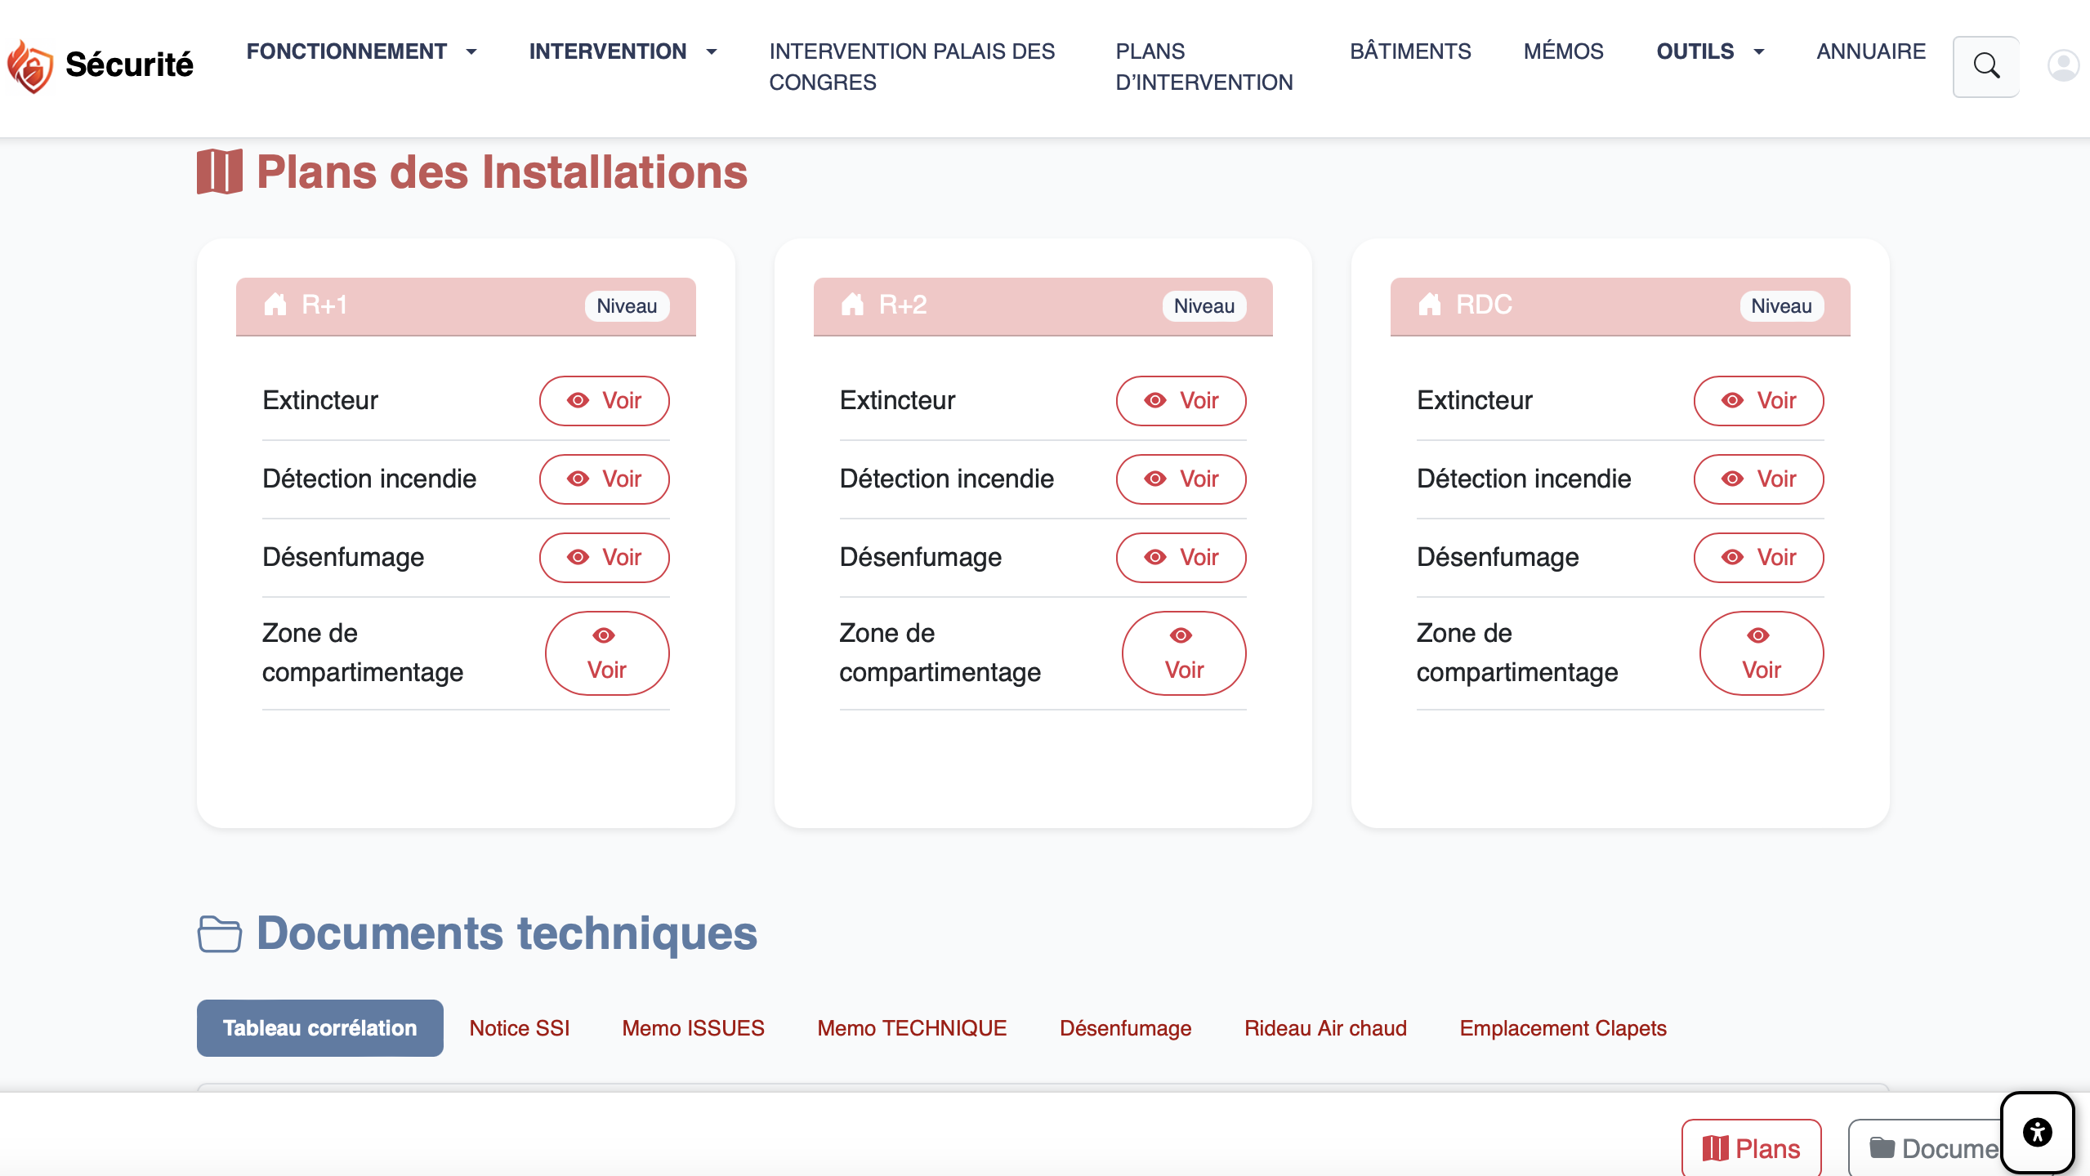View Zone de compartimentage for R+2
The width and height of the screenshot is (2090, 1176).
pos(1185,653)
